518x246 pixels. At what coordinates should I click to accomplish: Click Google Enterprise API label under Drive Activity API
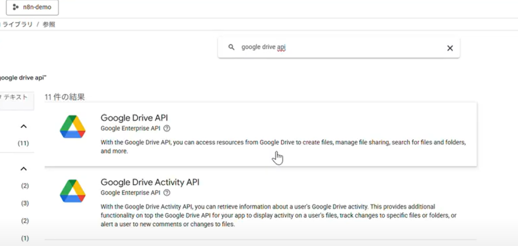click(x=131, y=192)
